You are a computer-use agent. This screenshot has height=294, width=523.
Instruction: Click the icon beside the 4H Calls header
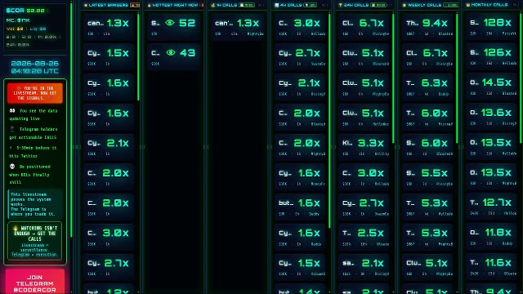click(x=276, y=5)
